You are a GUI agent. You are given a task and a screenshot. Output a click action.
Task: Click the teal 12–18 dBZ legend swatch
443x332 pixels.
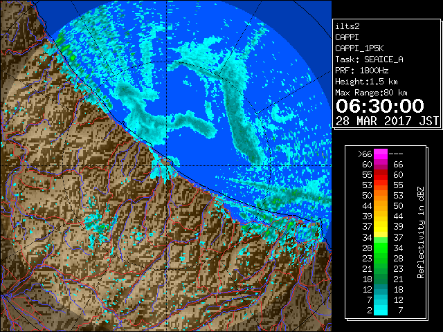[381, 289]
